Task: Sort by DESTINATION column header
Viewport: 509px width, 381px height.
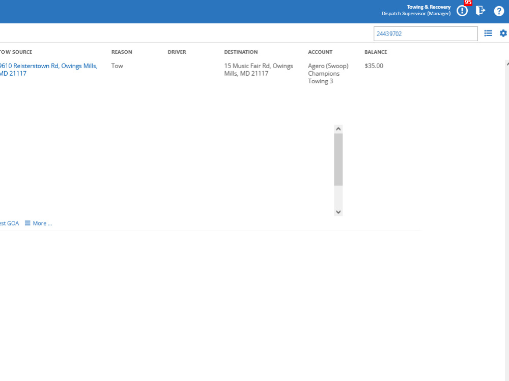Action: point(241,52)
